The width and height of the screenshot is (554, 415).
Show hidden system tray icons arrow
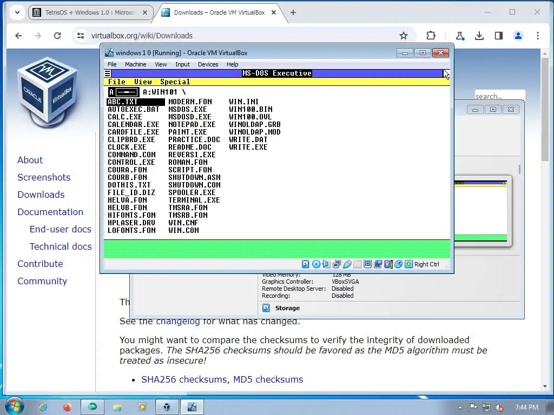460,407
